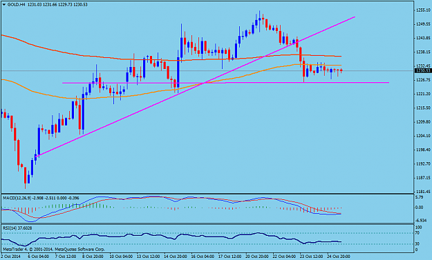Click the 7 Oct 12:00 time label
Image resolution: width=432 pixels, height=260 pixels.
pos(66,257)
